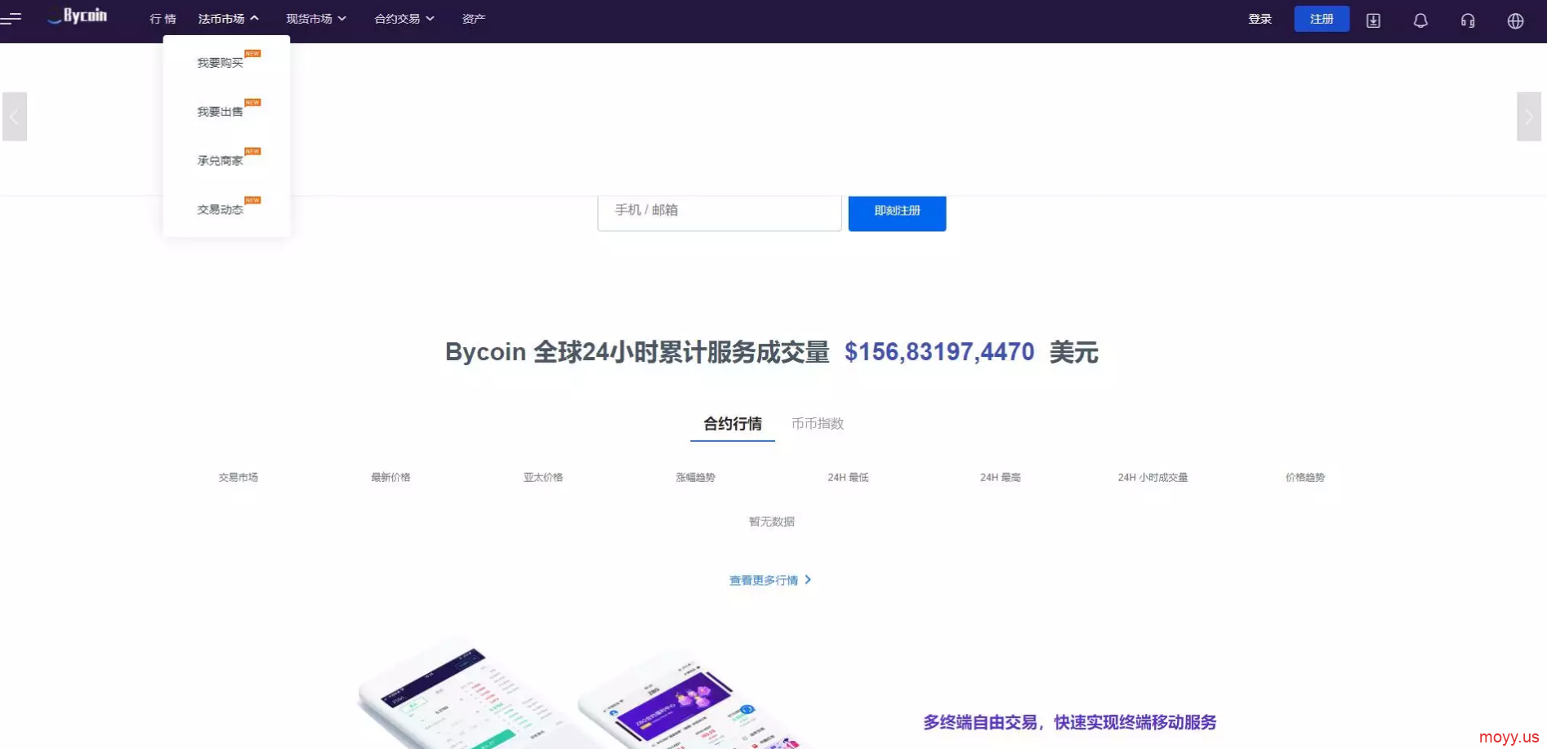Click the 最新价格 column header

(390, 477)
